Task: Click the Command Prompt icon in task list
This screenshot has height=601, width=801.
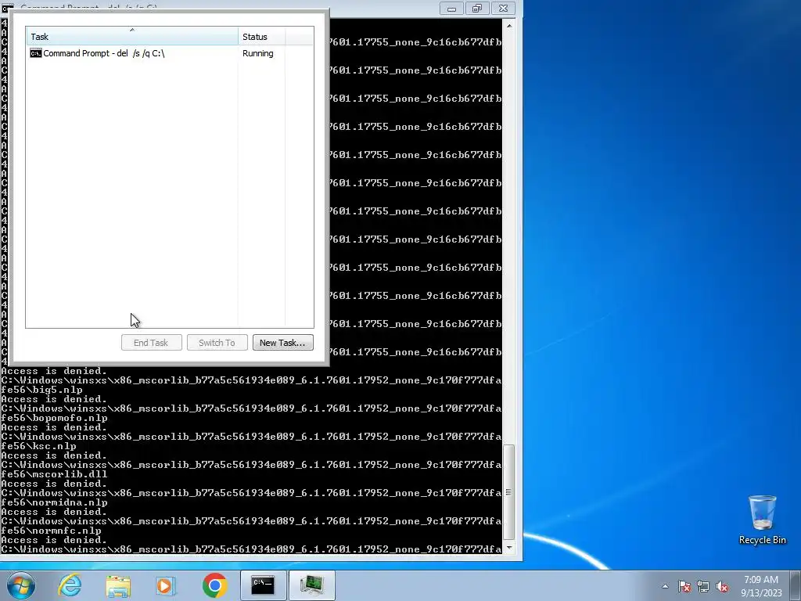Action: [36, 53]
